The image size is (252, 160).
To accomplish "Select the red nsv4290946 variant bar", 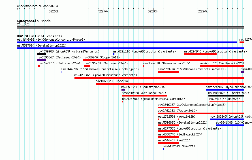I will point(200,54).
